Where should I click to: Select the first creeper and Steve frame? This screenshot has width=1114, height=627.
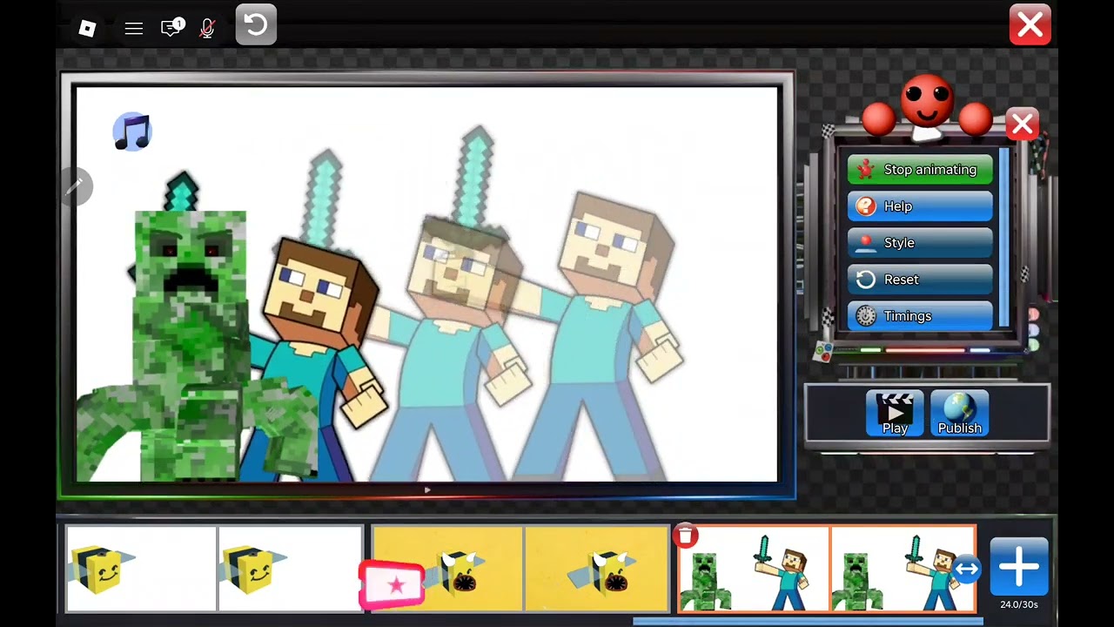754,569
